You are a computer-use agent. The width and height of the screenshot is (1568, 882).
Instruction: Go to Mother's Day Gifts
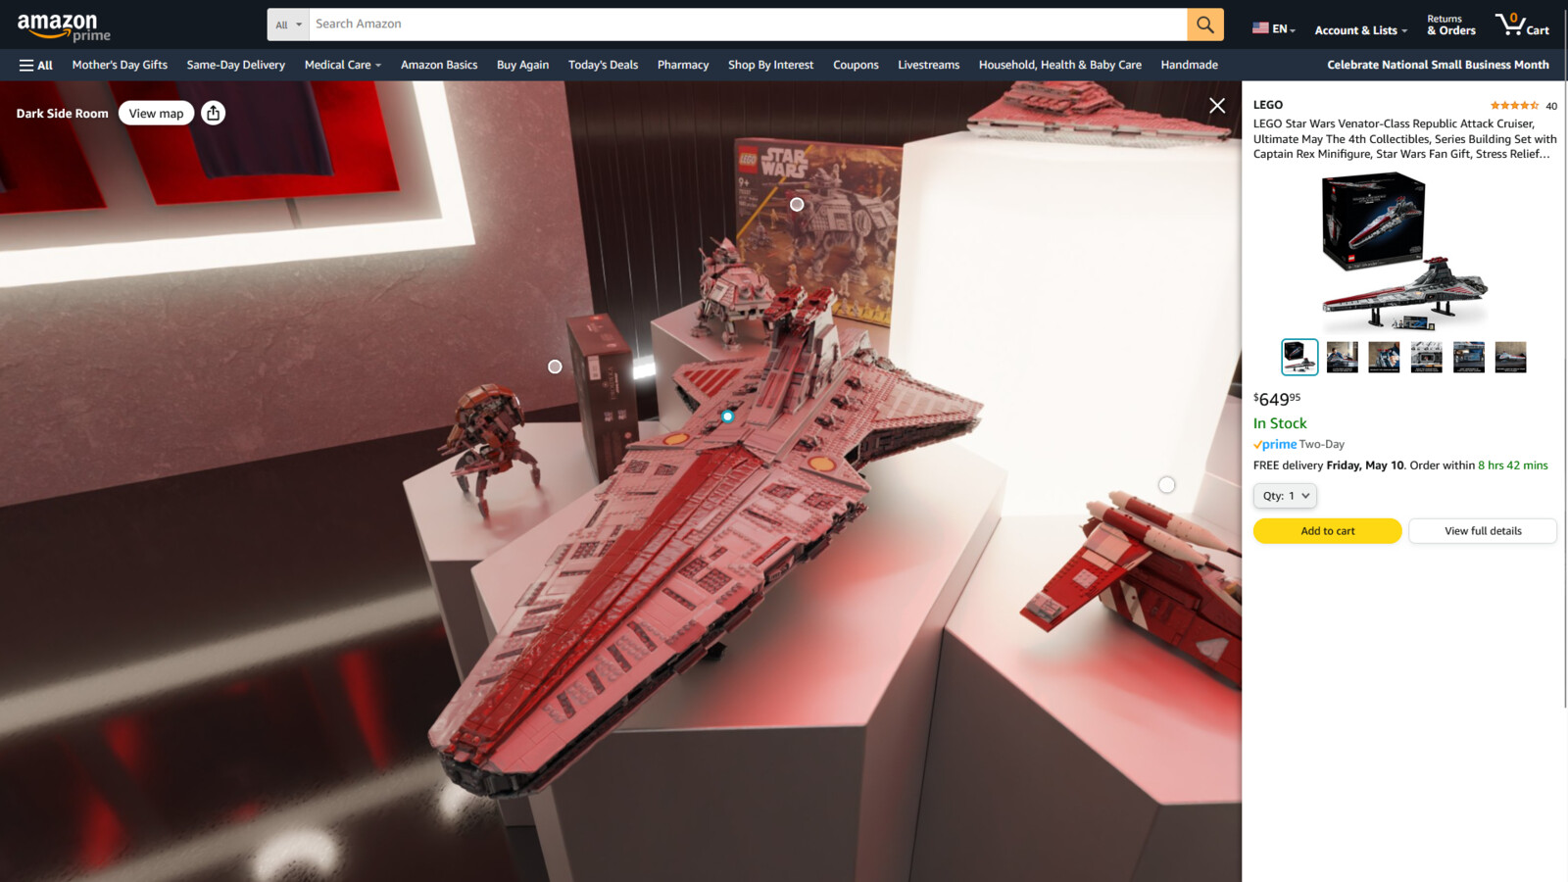(120, 65)
